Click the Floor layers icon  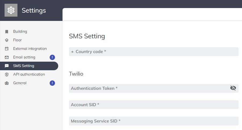(7, 40)
